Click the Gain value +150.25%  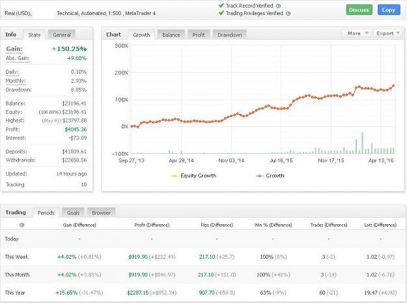[x=69, y=49]
